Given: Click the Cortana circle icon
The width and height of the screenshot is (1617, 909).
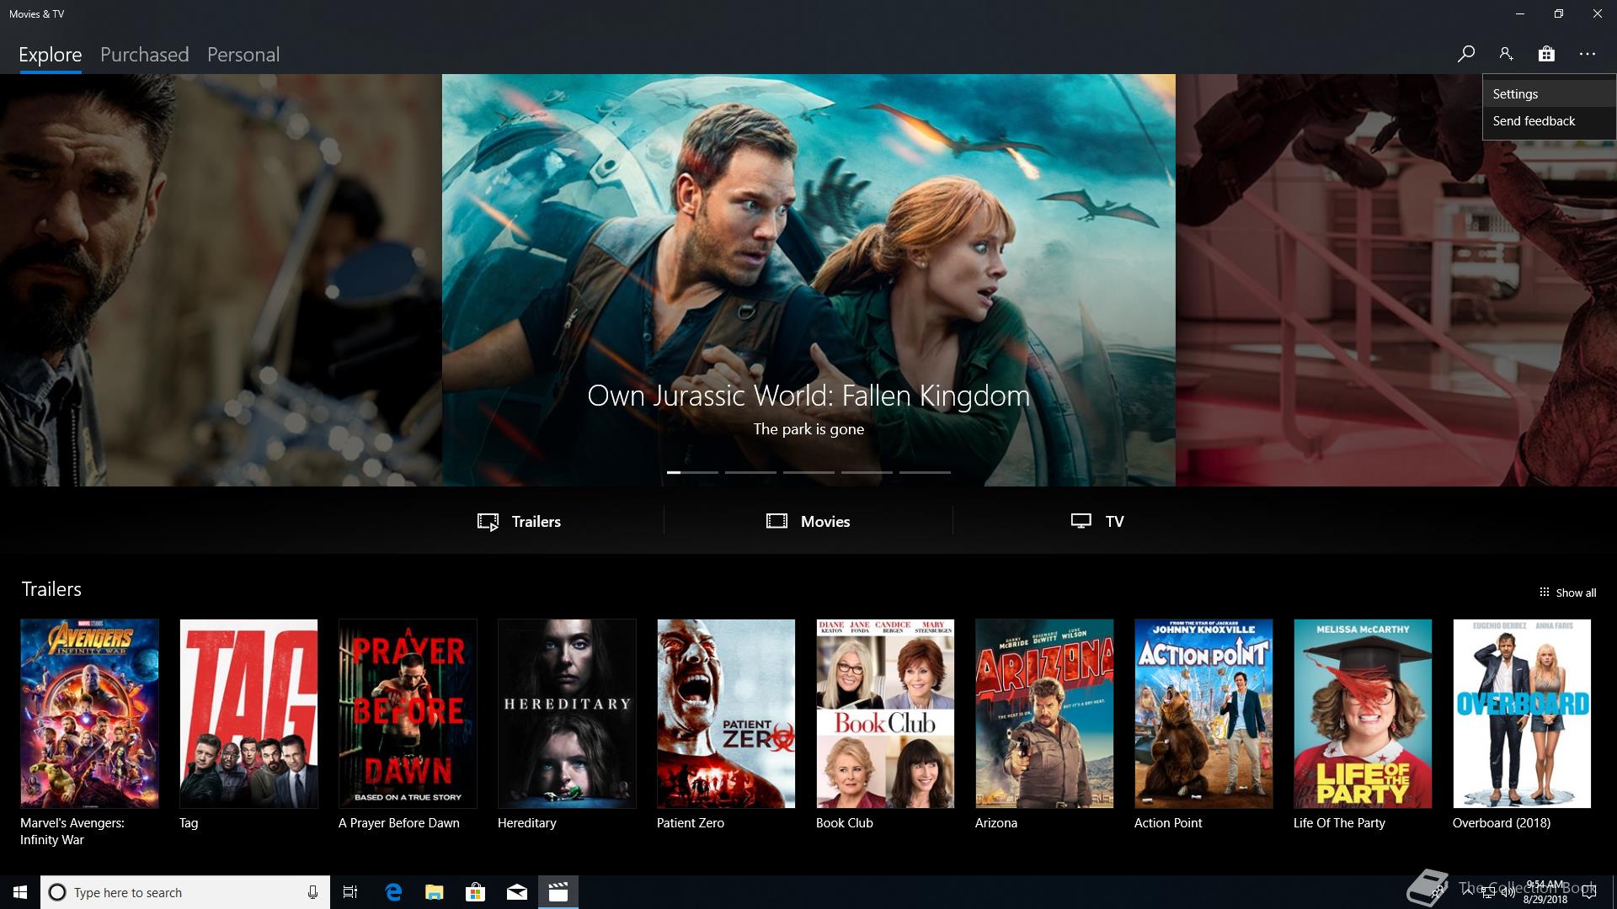Looking at the screenshot, I should click(57, 892).
